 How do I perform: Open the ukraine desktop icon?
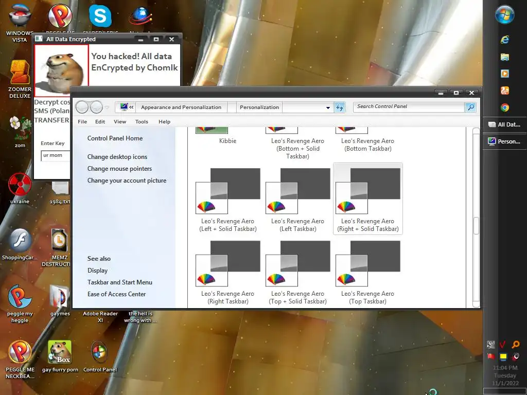(x=20, y=188)
